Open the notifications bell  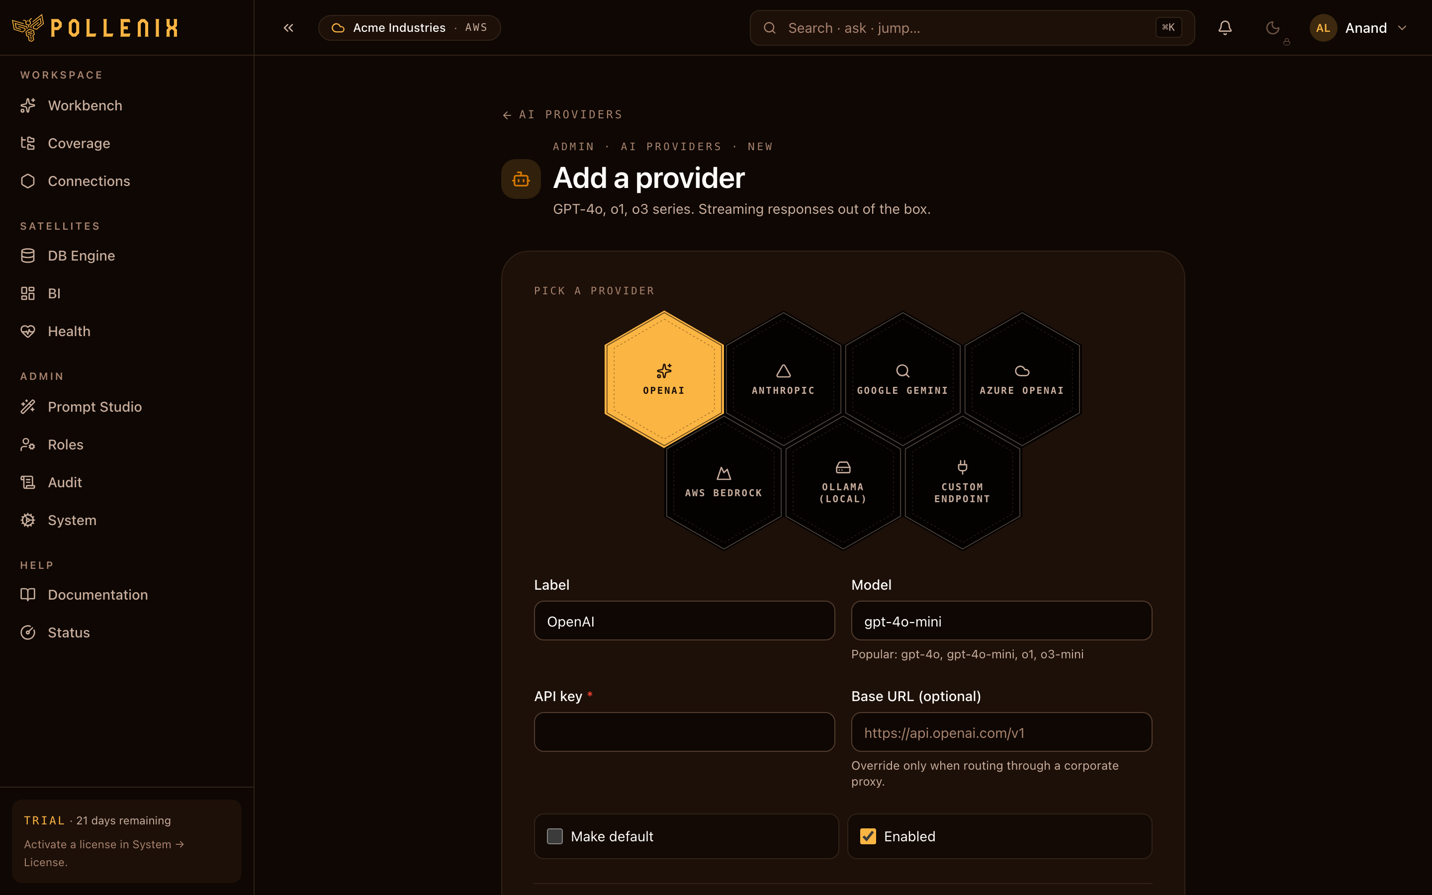point(1225,28)
